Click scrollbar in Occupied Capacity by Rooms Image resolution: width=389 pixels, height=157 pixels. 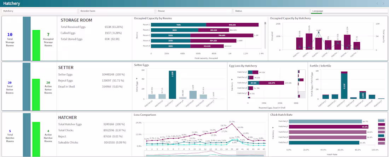point(265,35)
